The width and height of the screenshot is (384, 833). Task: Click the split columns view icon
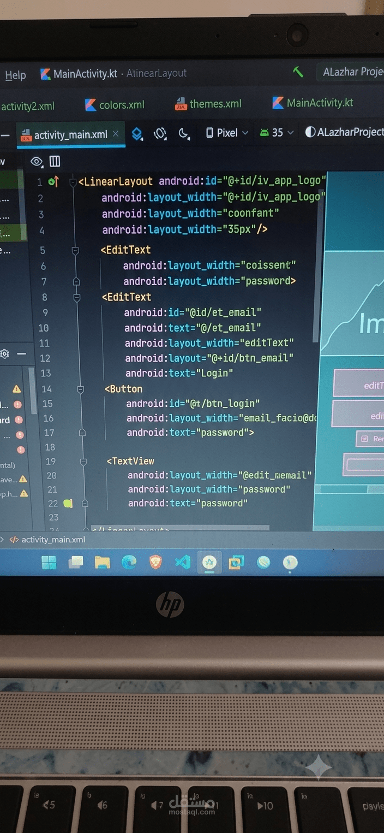(x=55, y=161)
